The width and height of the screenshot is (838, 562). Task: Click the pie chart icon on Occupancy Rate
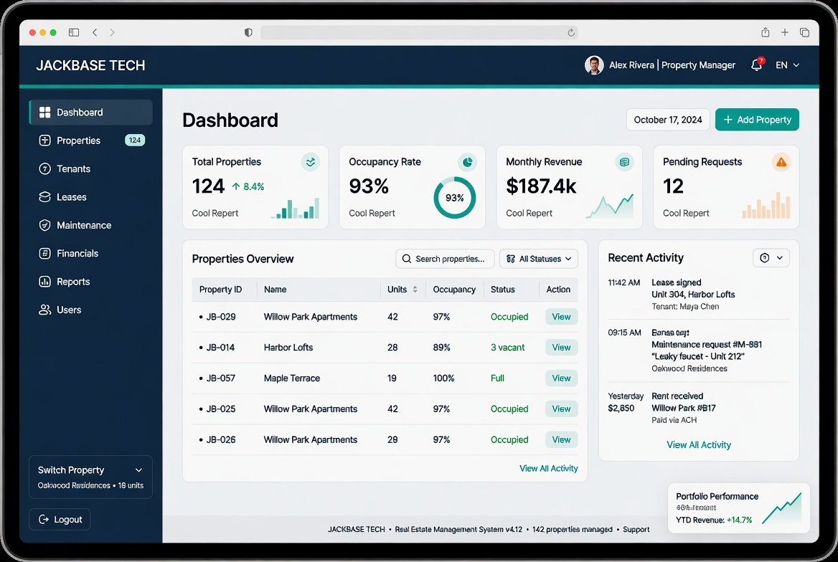tap(467, 162)
